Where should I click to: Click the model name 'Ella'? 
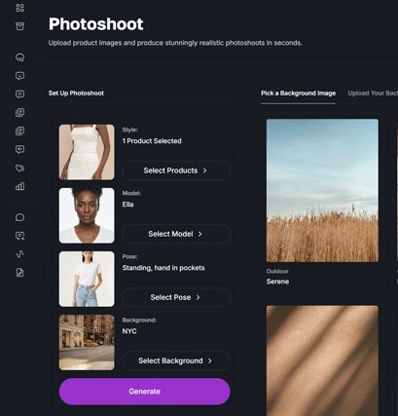pos(127,205)
